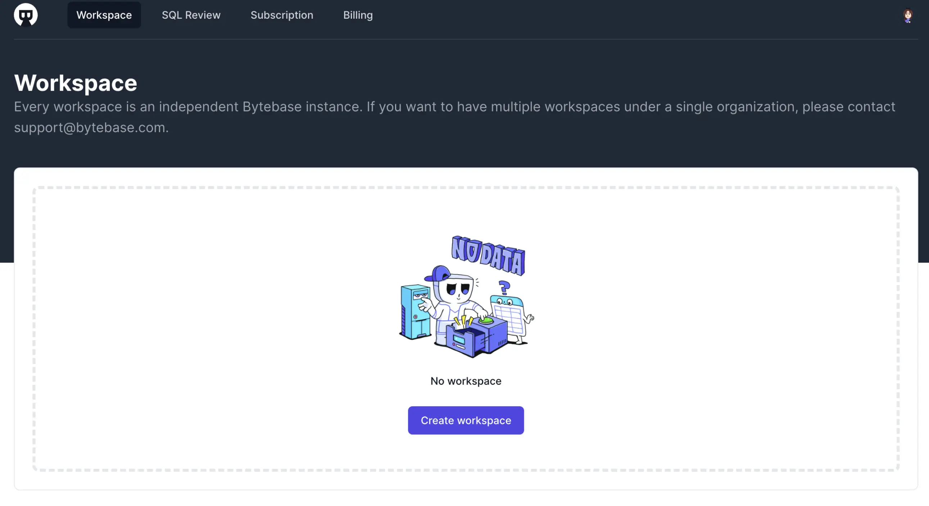Open the user avatar menu

point(907,15)
